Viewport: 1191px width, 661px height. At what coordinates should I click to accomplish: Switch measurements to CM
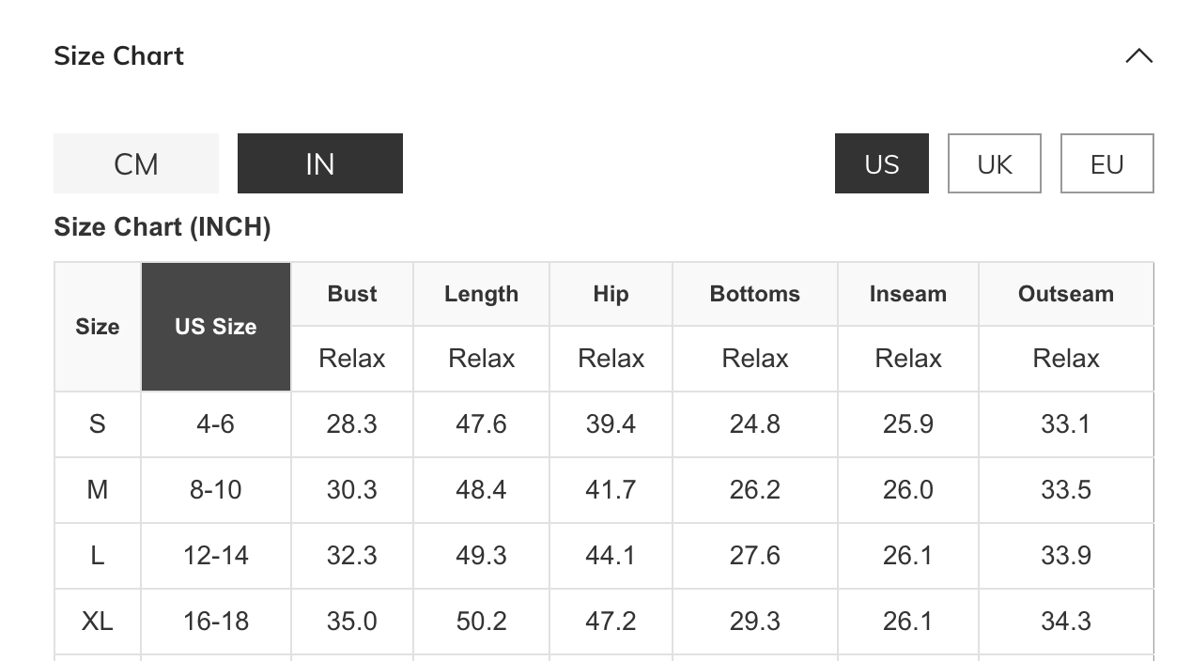[136, 163]
